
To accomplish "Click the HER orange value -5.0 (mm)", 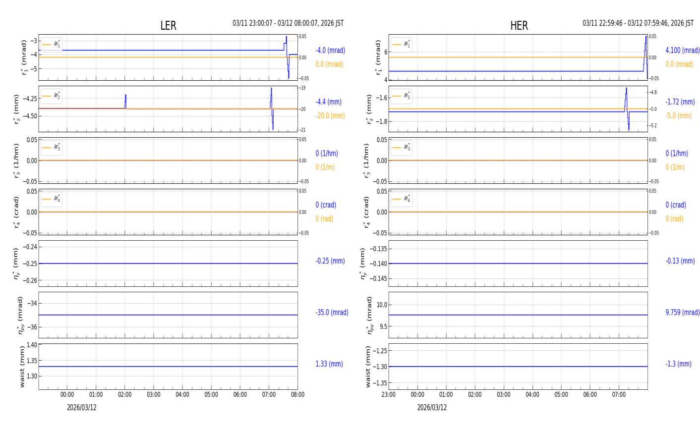I will (678, 116).
